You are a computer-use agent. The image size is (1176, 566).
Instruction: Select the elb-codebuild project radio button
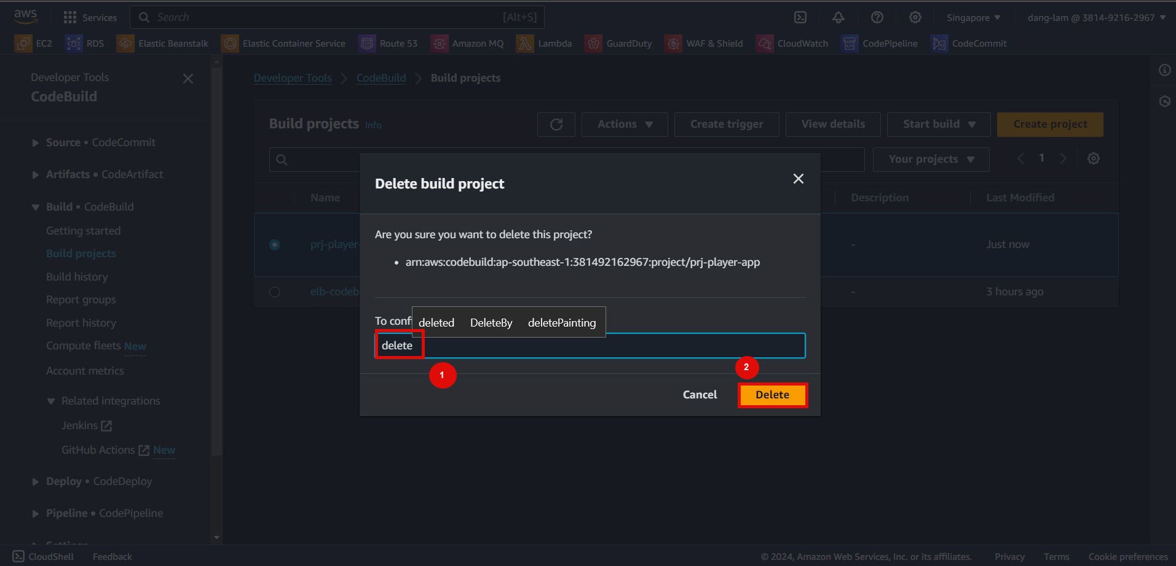point(275,292)
